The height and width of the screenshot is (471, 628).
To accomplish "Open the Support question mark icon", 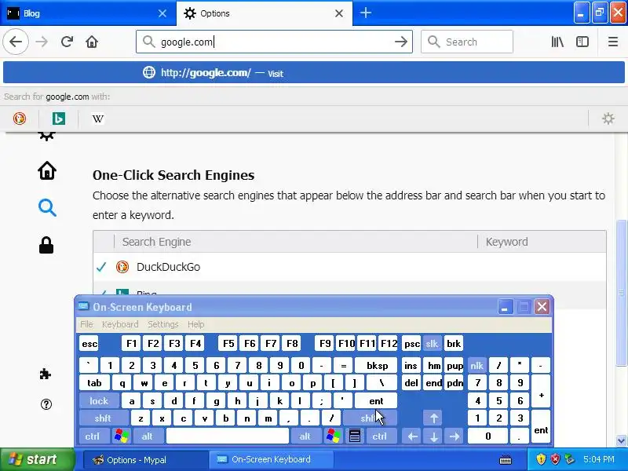I will [46, 404].
